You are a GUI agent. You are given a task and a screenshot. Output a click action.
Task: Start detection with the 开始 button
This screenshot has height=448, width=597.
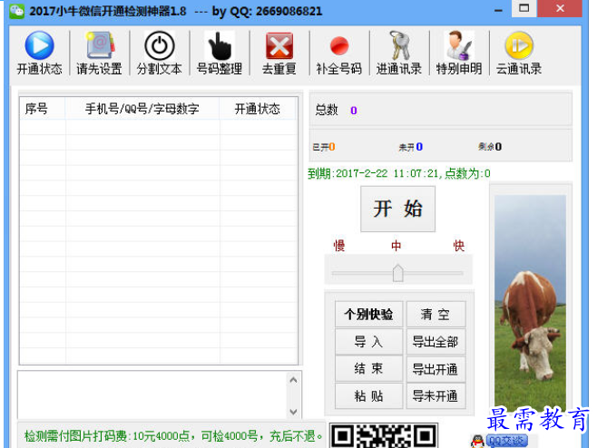click(x=398, y=209)
